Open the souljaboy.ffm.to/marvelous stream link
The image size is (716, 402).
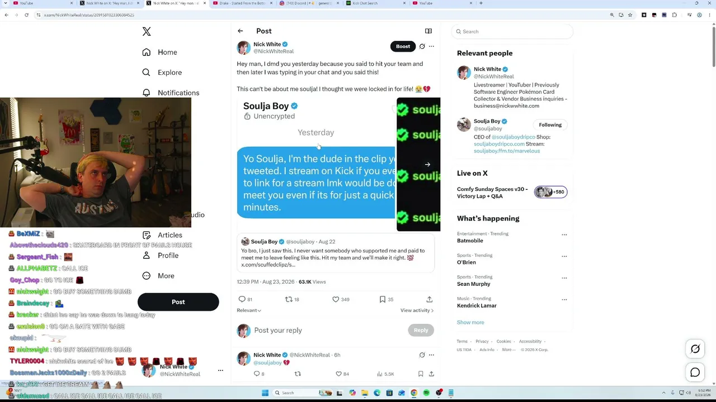[x=507, y=151]
